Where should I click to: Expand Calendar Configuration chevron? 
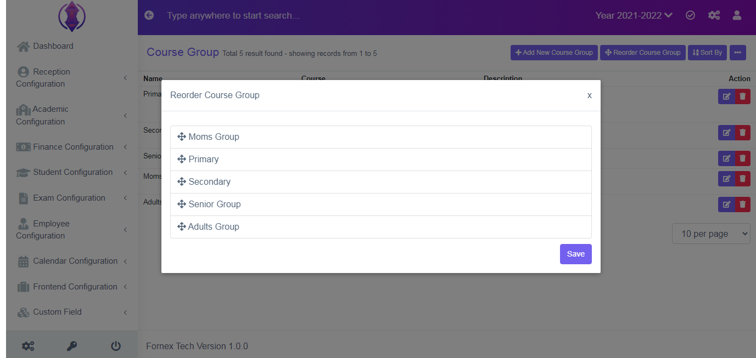pos(125,262)
